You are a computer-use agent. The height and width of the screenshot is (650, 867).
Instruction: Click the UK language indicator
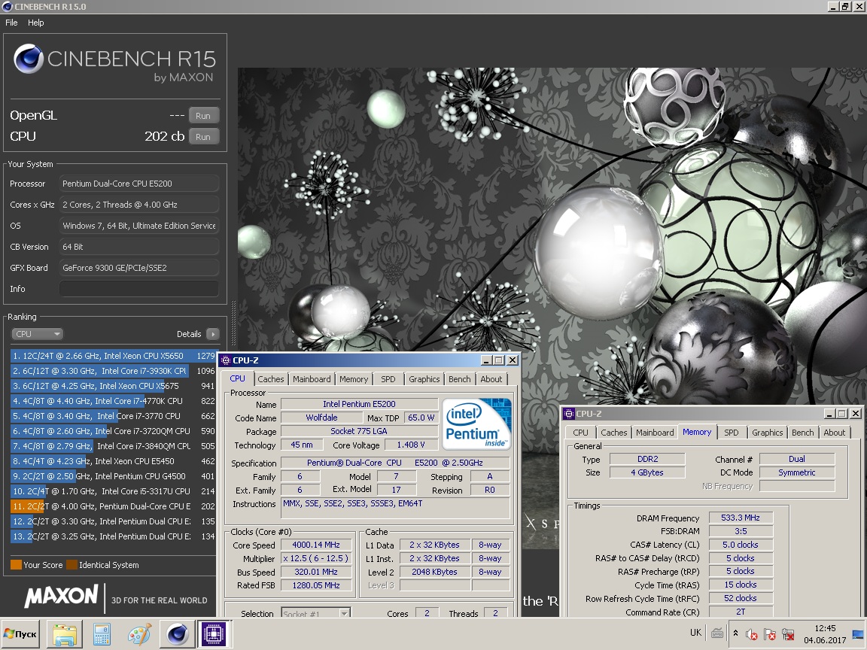[695, 633]
